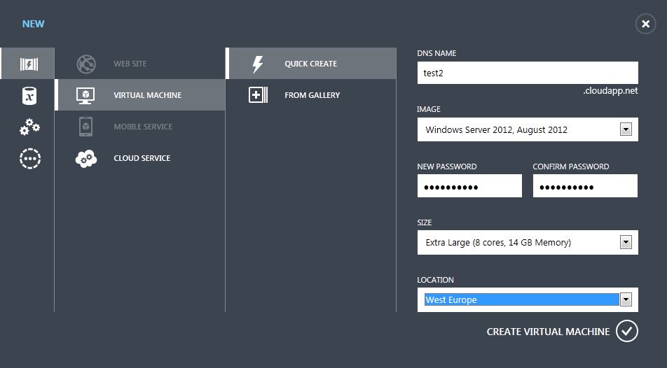Focus the Confirm Password field
The width and height of the screenshot is (667, 368).
(585, 187)
